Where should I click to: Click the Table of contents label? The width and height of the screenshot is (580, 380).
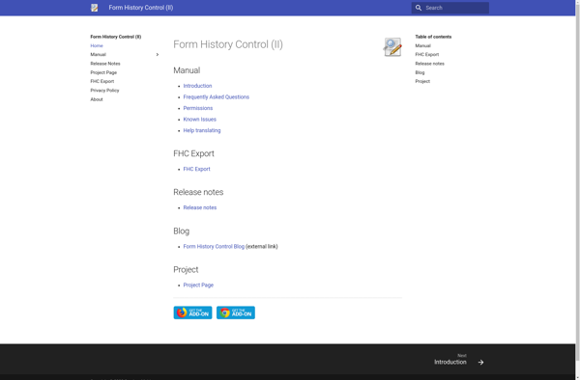coord(433,37)
